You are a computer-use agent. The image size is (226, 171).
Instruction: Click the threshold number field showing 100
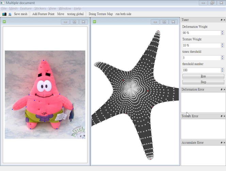point(201,70)
